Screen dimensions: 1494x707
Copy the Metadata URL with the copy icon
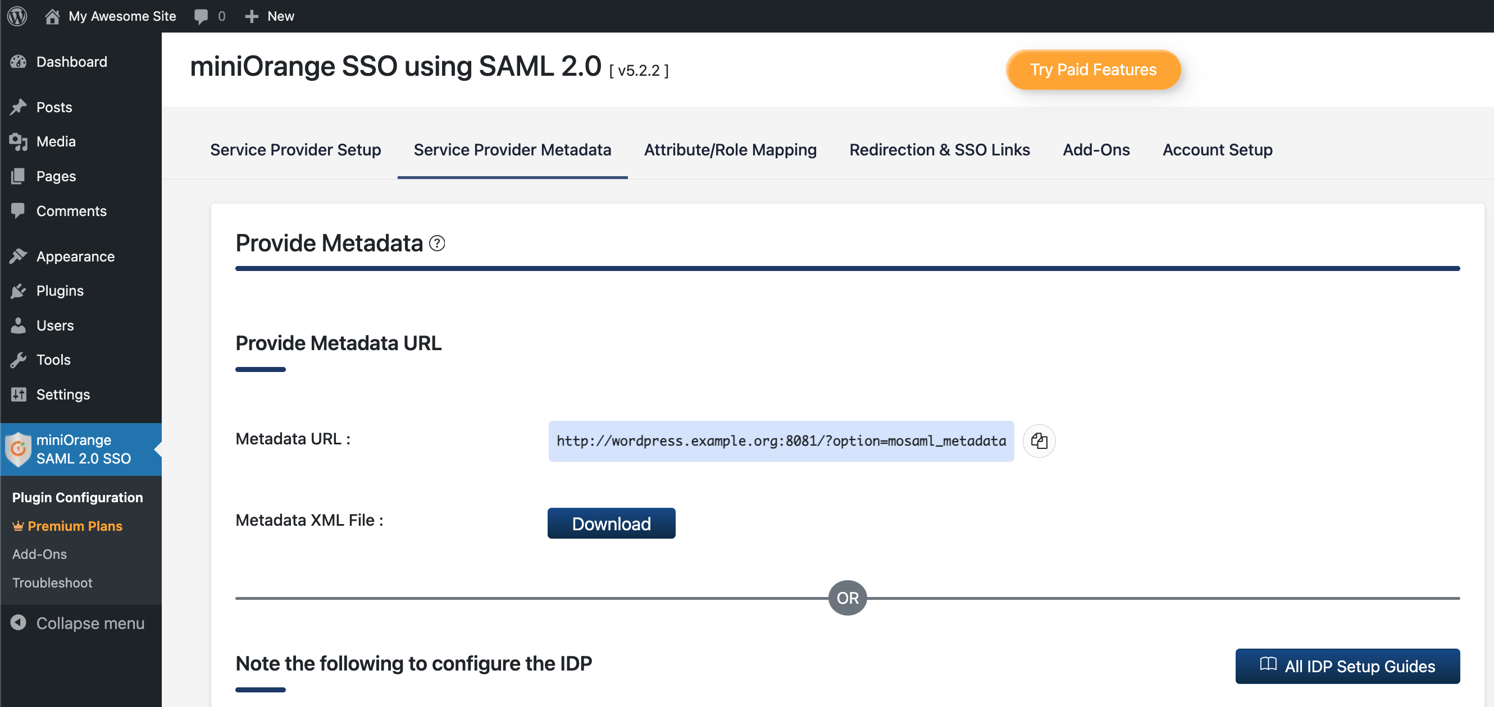click(x=1038, y=441)
